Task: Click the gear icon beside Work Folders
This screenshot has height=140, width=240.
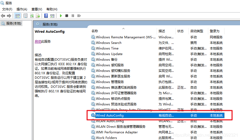Action: (x=93, y=137)
